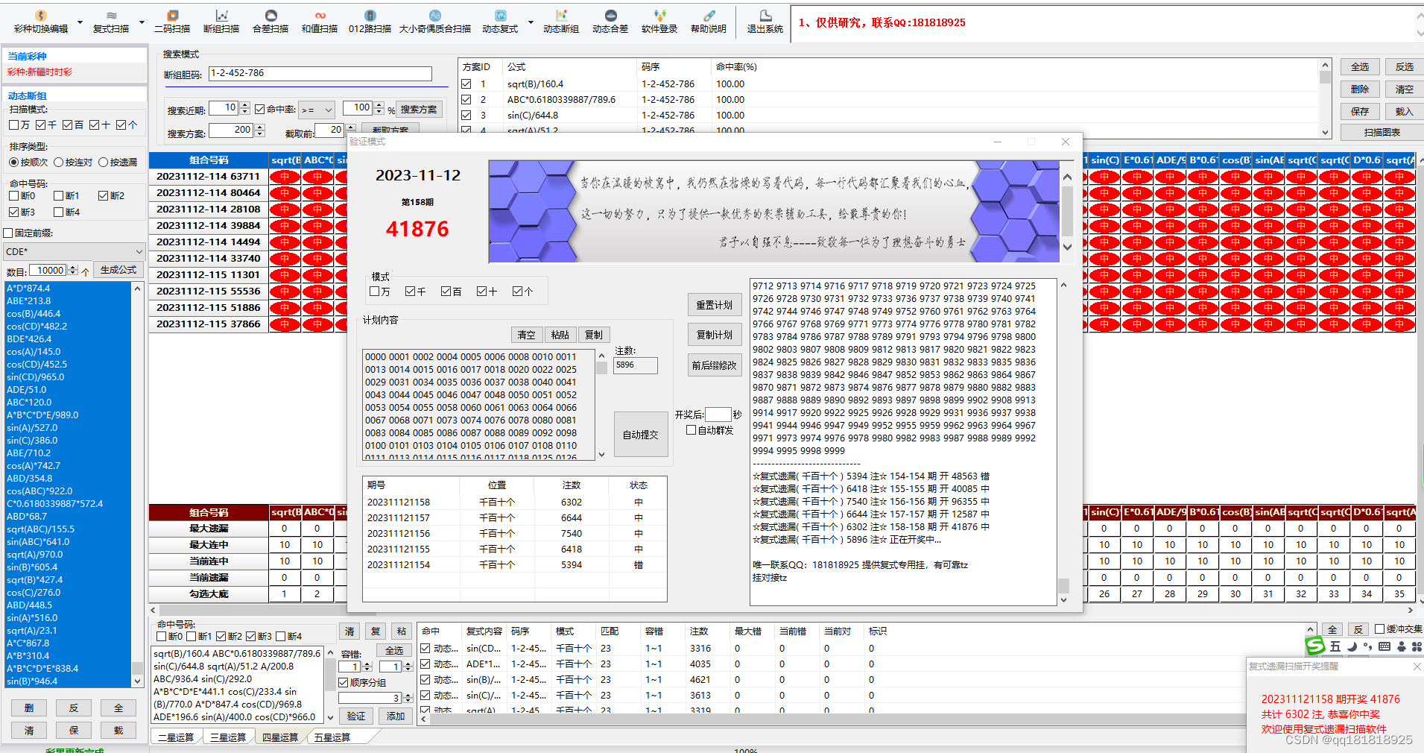
Task: Toggle the Sogou 五 wubi mode icon
Action: [1335, 646]
